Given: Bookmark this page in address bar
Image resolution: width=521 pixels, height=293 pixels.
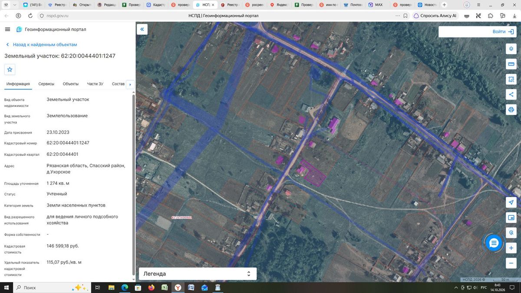Looking at the screenshot, I should (405, 16).
